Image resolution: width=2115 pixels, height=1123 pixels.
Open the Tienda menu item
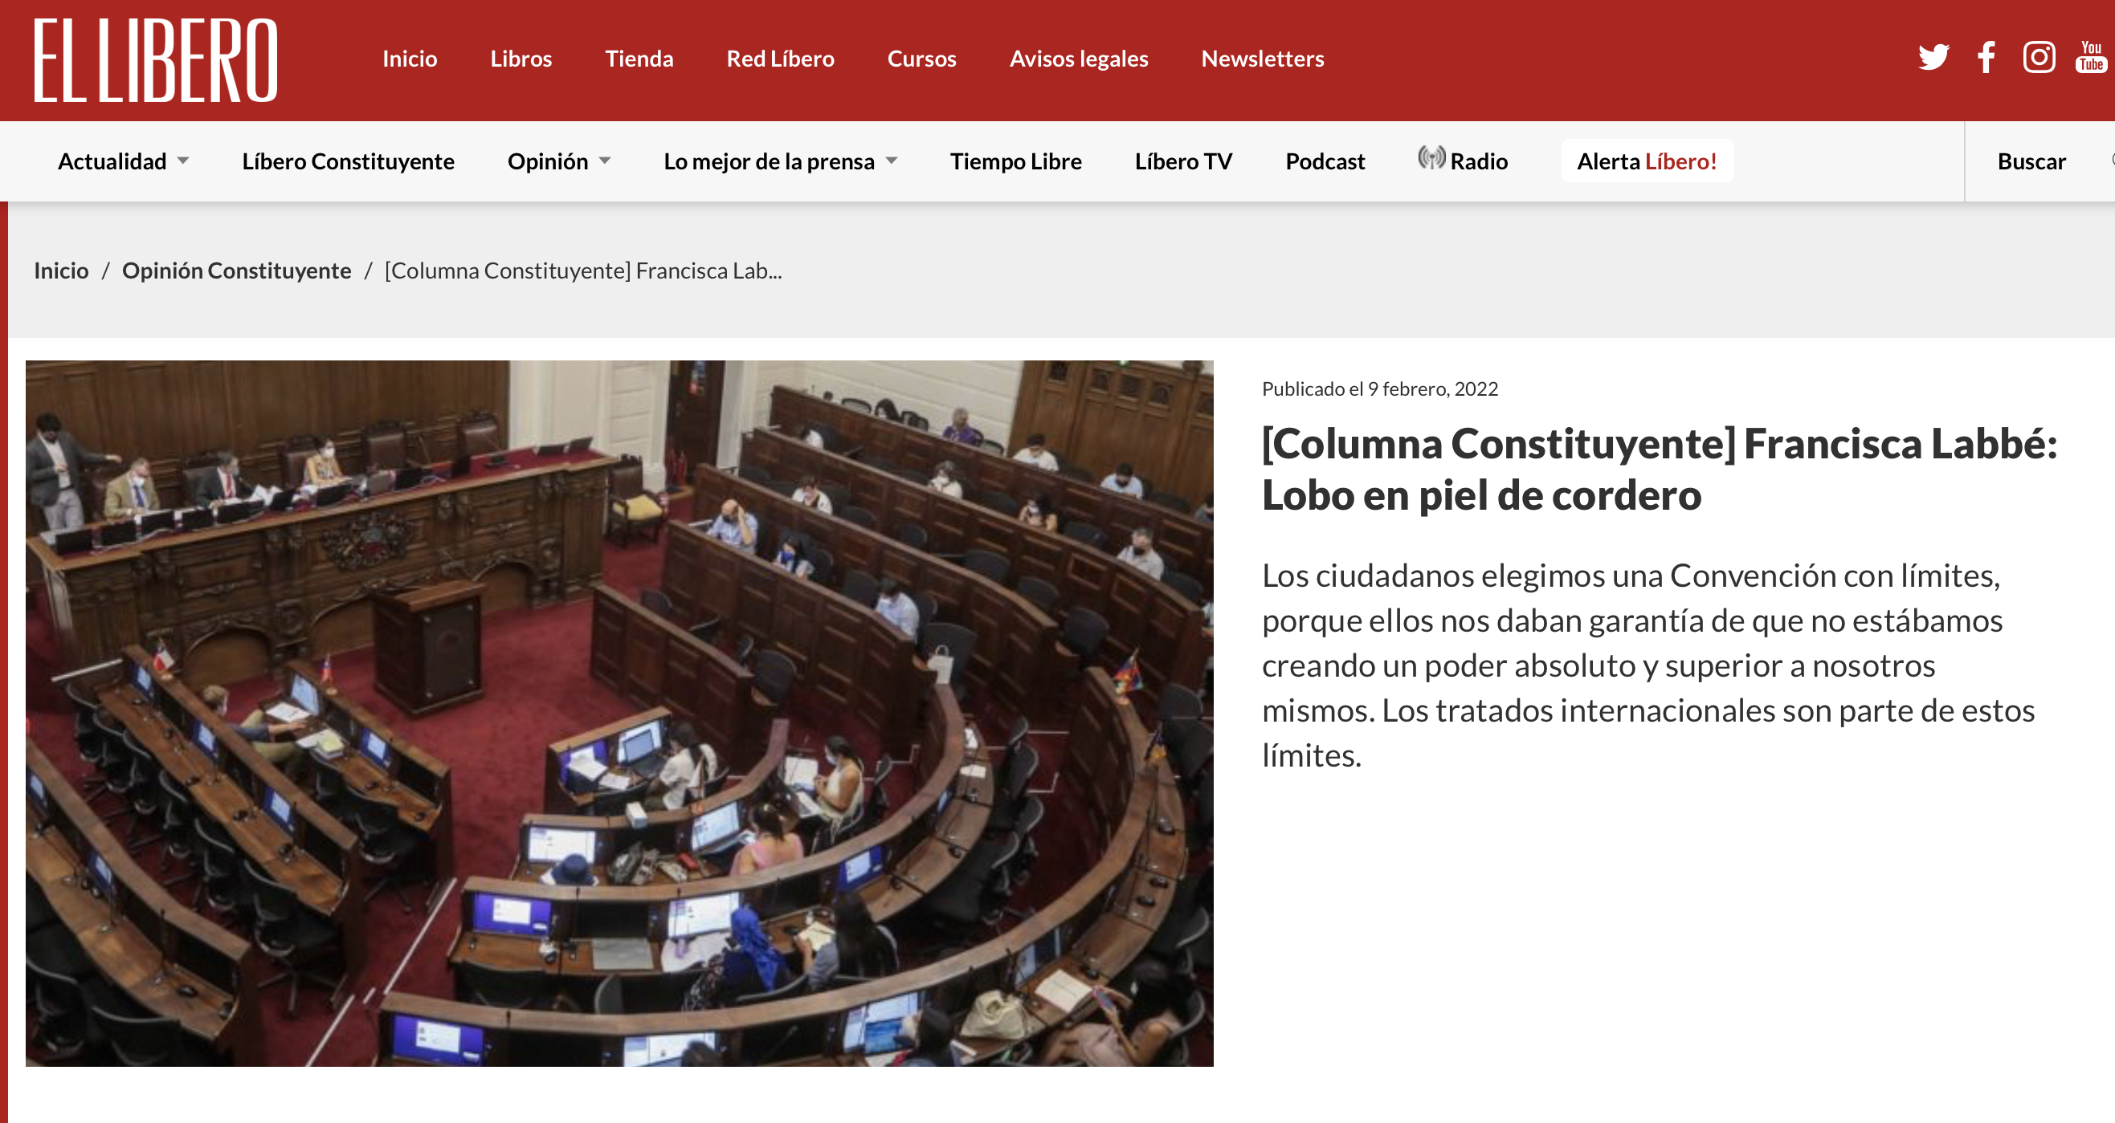[639, 59]
